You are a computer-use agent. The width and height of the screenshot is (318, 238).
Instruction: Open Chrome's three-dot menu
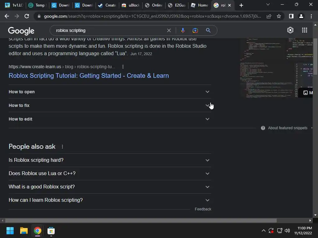pyautogui.click(x=311, y=16)
